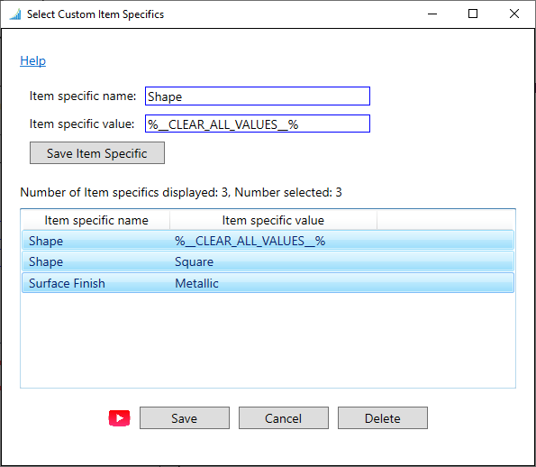Select the Surface Finish Metallic row
This screenshot has width=536, height=467.
[x=268, y=282]
